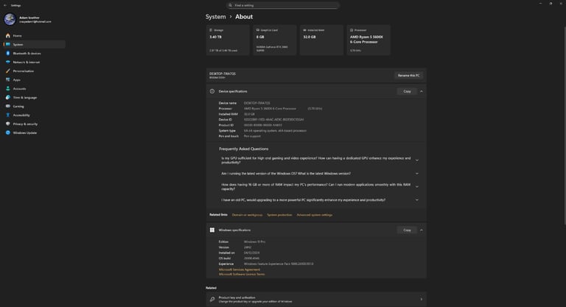Click the Product ID value text

click(x=263, y=125)
